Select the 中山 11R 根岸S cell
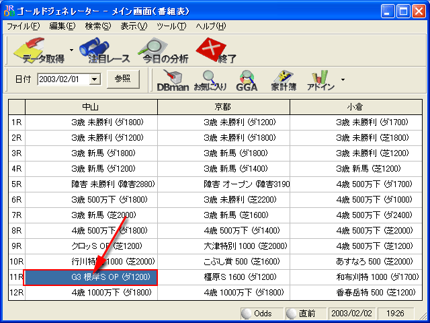The image size is (430, 323). [91, 277]
